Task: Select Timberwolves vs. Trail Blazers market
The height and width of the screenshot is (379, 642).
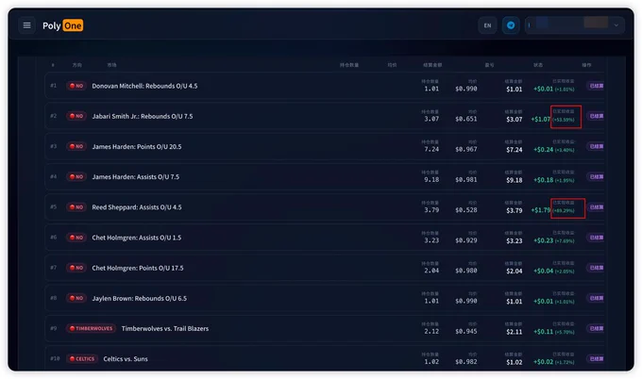Action: pyautogui.click(x=165, y=328)
